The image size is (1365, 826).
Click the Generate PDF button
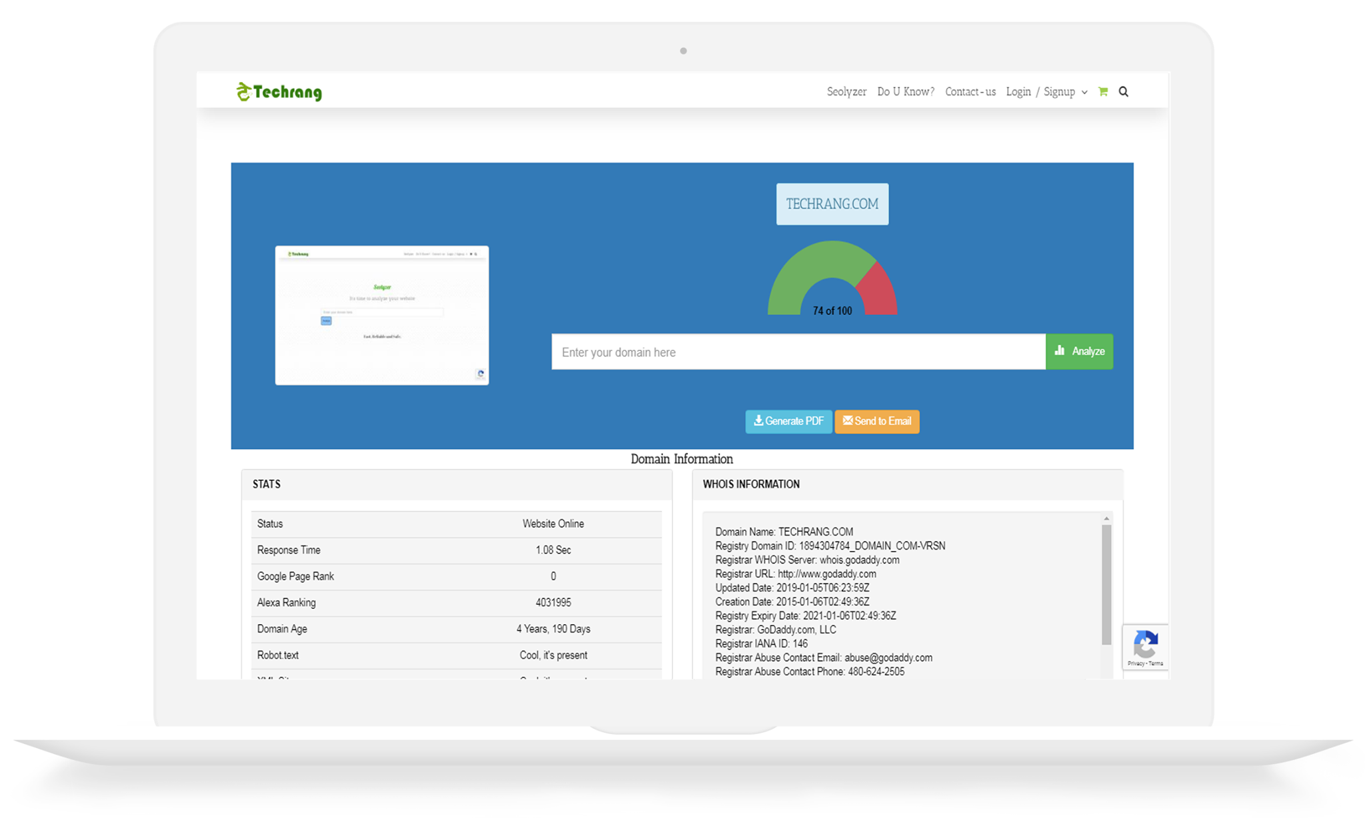click(x=788, y=421)
